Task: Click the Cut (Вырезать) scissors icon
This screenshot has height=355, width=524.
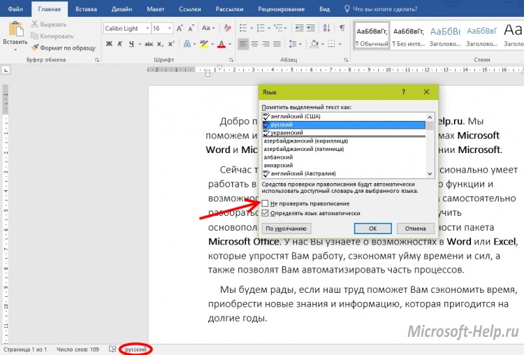Action: pyautogui.click(x=34, y=24)
